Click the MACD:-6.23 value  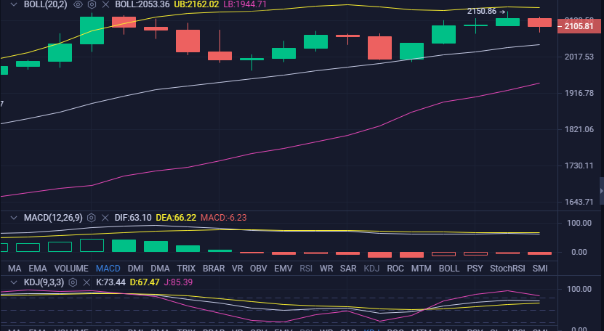[x=223, y=218]
